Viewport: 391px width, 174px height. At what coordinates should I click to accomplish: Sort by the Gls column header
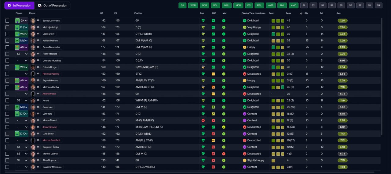tap(307, 13)
